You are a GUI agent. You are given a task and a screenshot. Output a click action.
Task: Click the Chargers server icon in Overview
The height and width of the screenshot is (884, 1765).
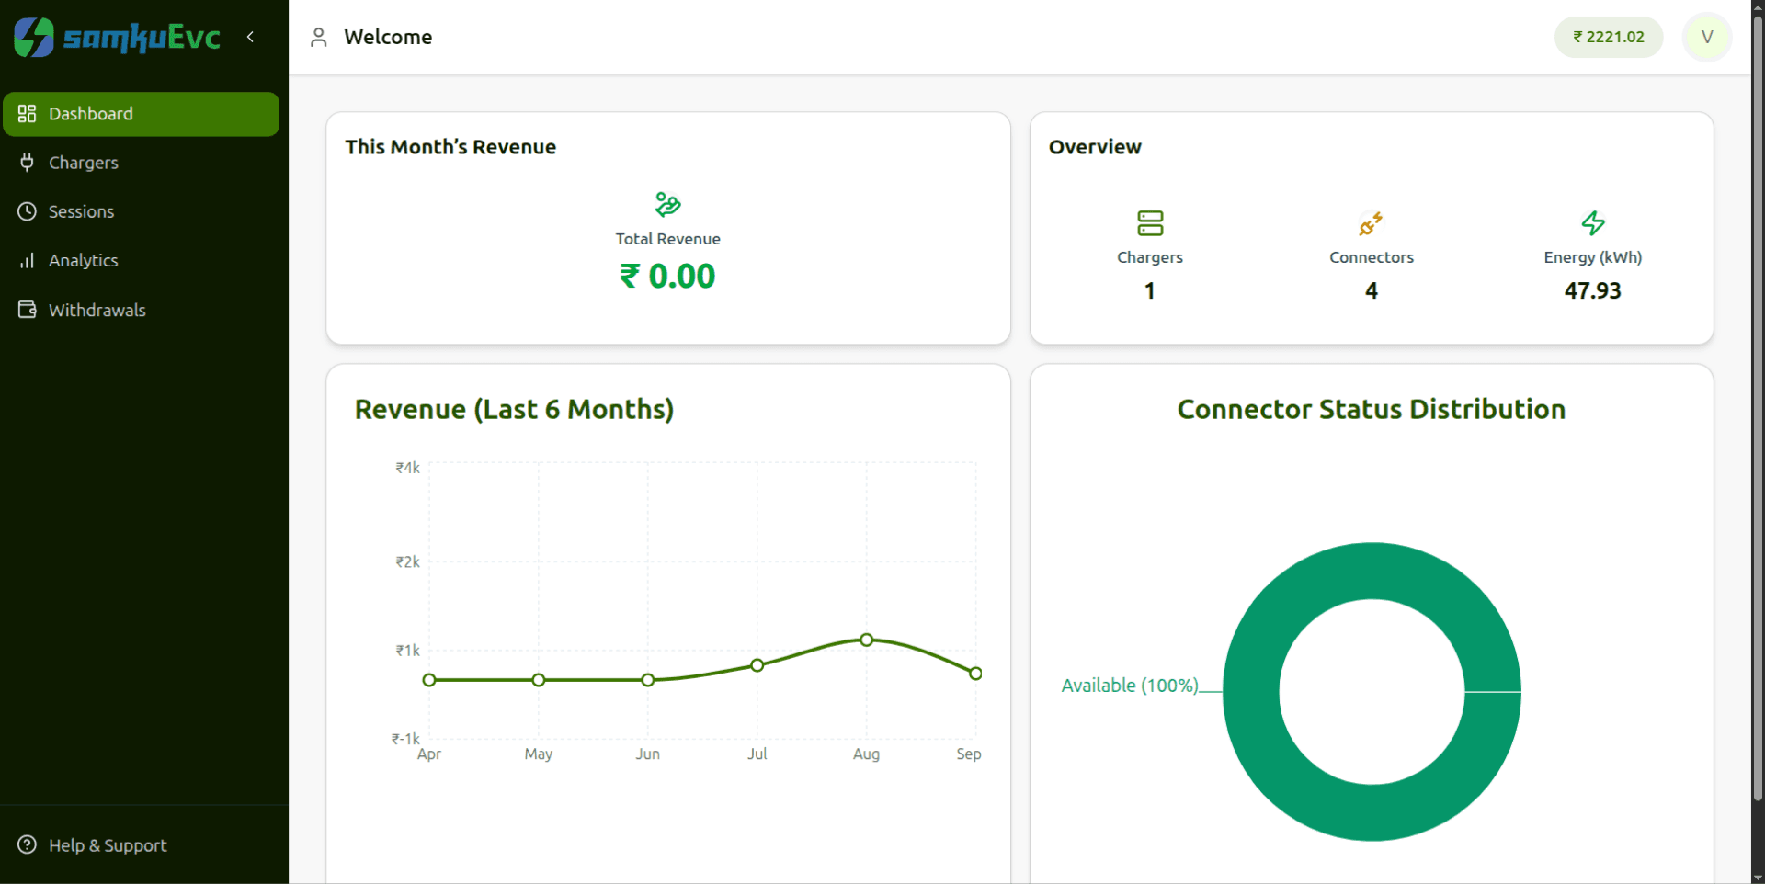[1150, 223]
